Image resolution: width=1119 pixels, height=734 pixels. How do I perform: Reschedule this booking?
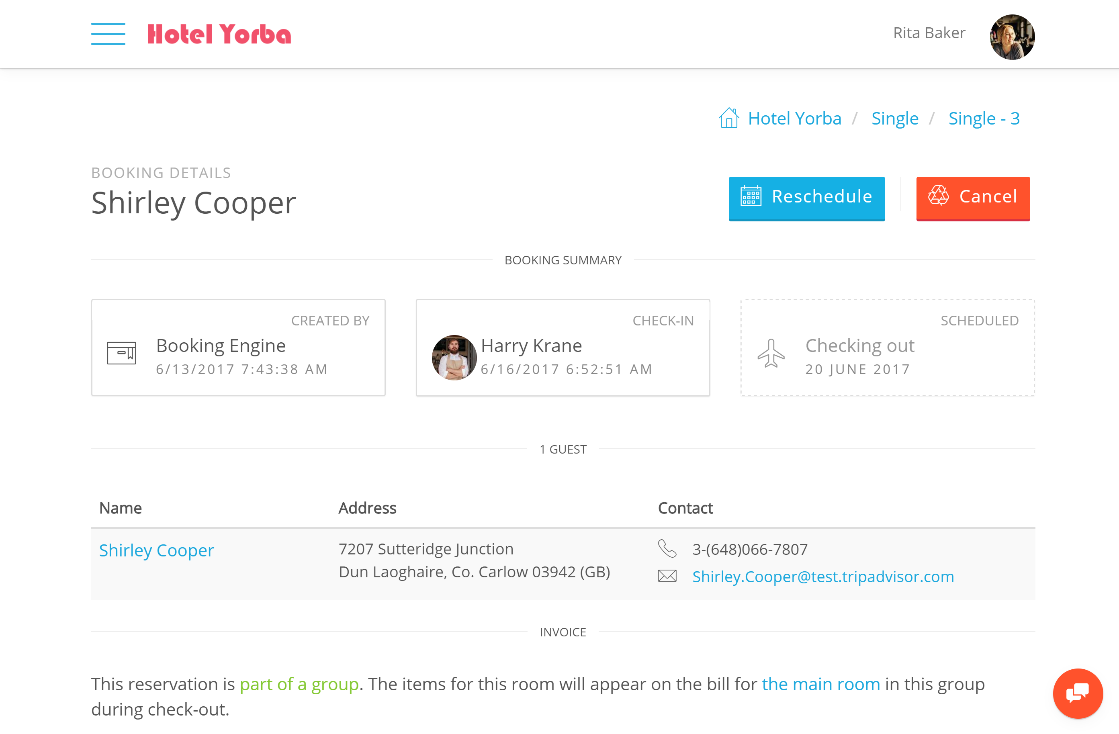807,198
